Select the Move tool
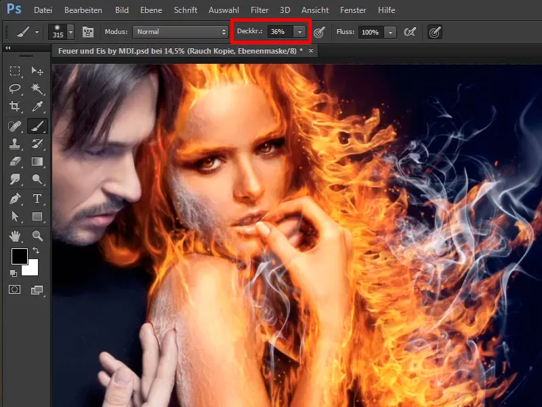 [37, 71]
